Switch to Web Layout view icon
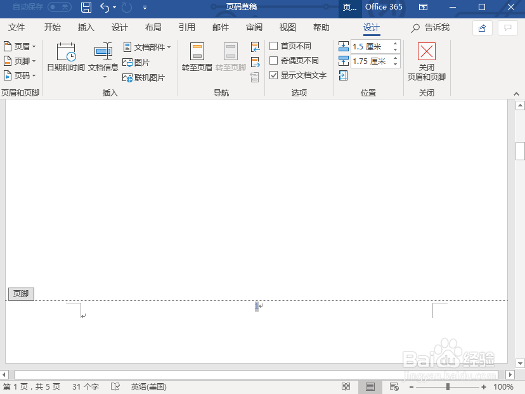Image resolution: width=525 pixels, height=394 pixels. (394, 387)
